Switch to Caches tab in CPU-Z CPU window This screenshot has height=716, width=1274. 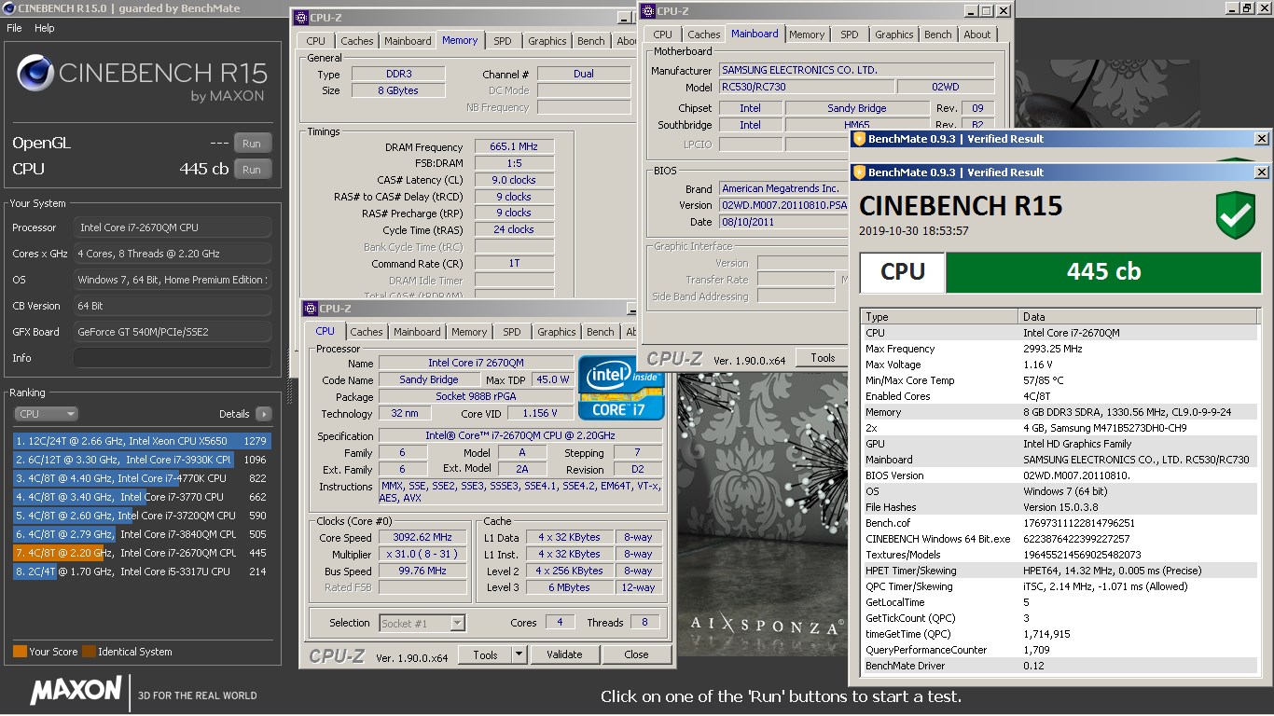tap(367, 332)
